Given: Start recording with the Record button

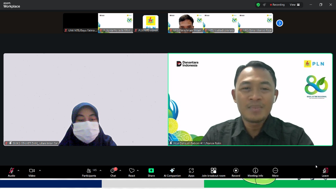Looking at the screenshot, I should (x=236, y=172).
